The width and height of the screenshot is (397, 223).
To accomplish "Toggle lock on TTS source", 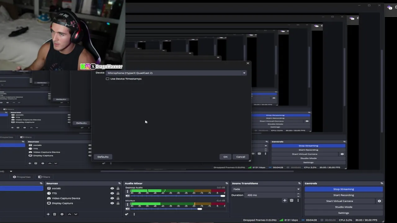I will pyautogui.click(x=118, y=193).
